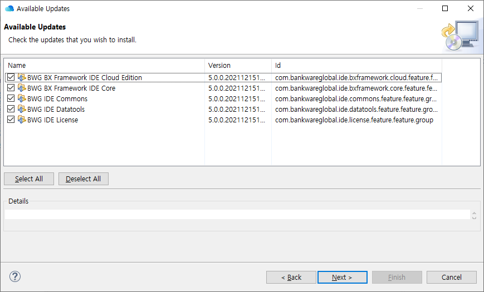Sort list by the Name column header

click(104, 66)
